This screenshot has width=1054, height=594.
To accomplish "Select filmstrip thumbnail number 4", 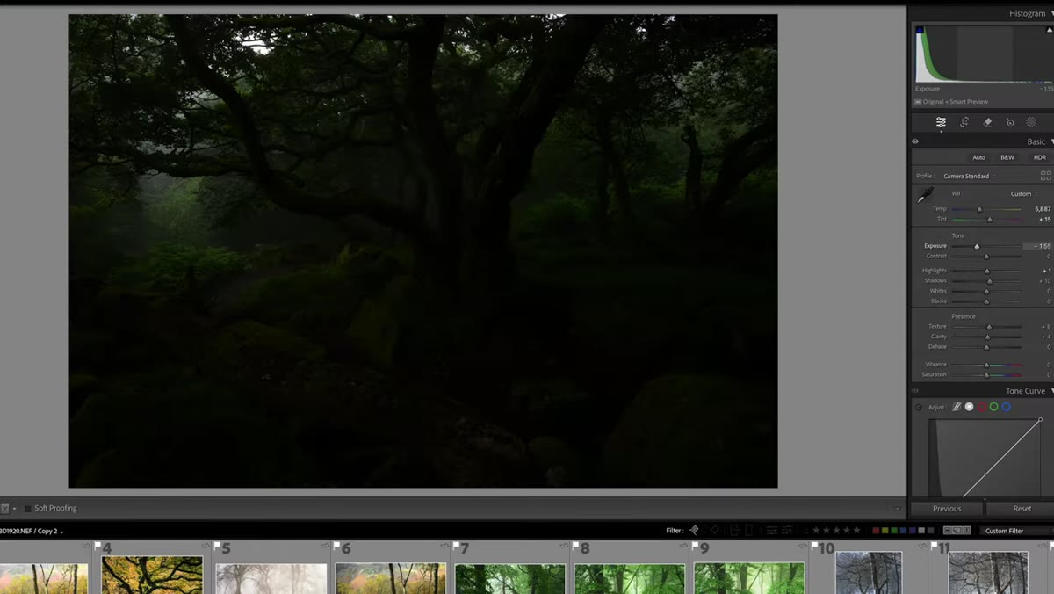I will pyautogui.click(x=152, y=575).
